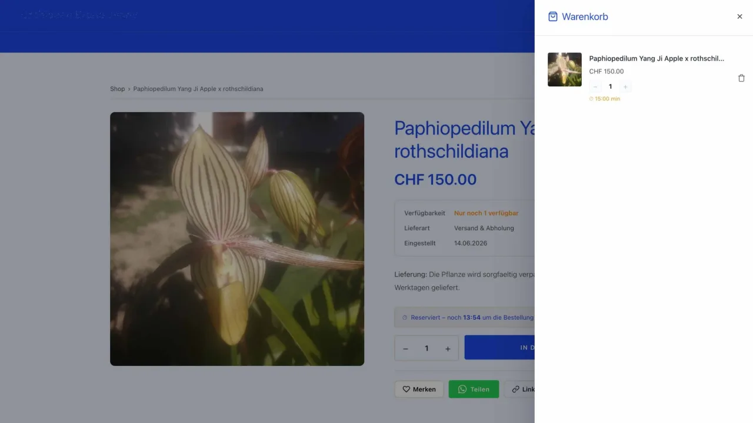Open the large orchid product photo
Screen dimensions: 753x423
tap(237, 239)
